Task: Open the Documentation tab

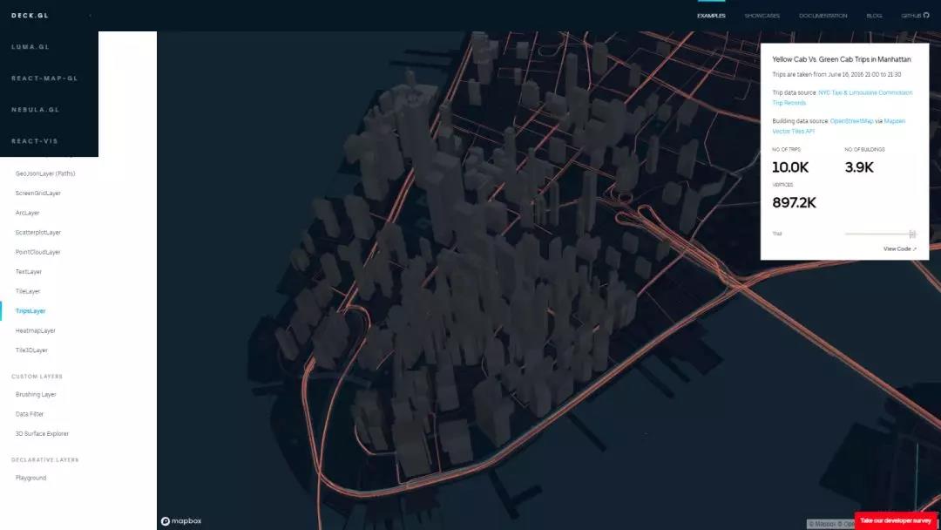Action: click(823, 16)
